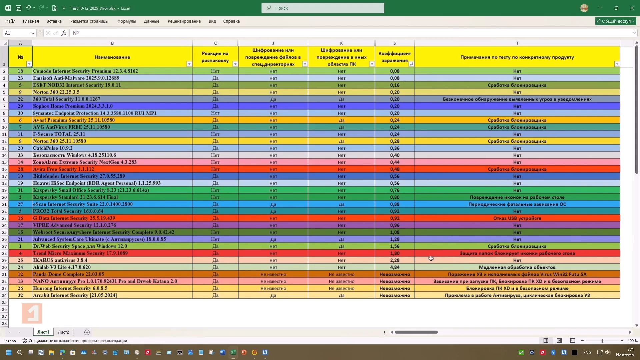Click the Name Box showing A1
Image resolution: width=640 pixels, height=360 pixels.
tap(17, 33)
